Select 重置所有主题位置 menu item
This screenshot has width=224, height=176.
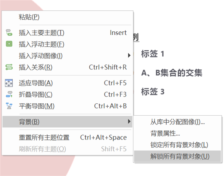click(67, 138)
